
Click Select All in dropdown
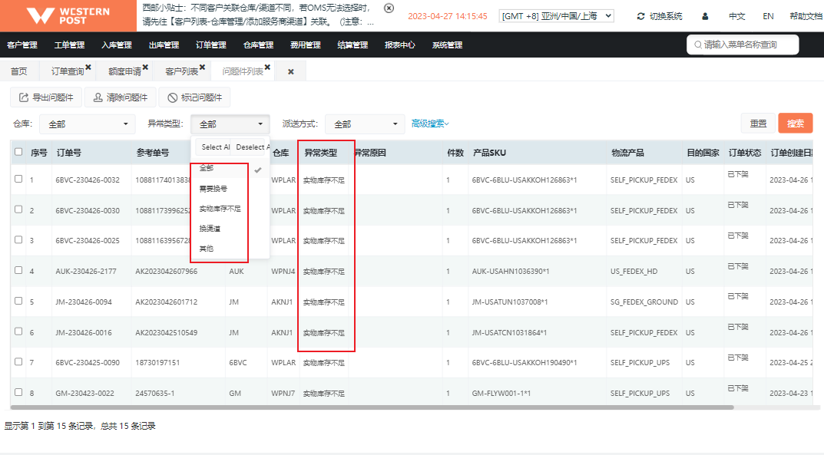213,147
